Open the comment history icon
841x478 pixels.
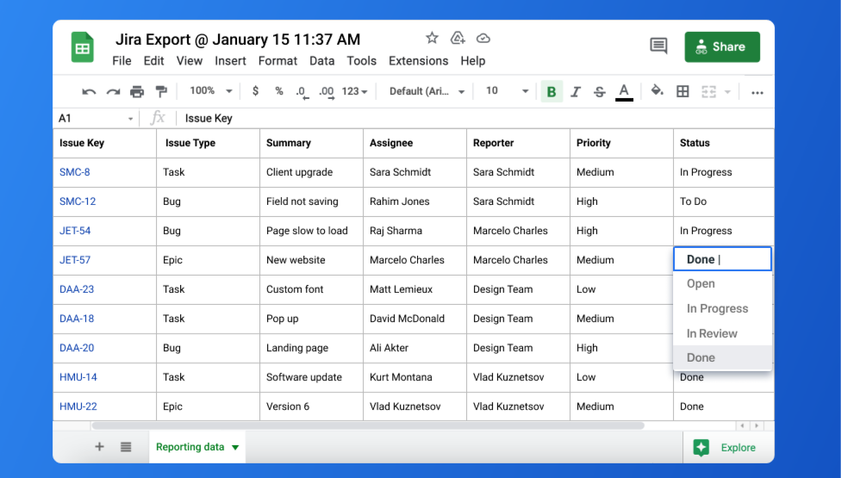[658, 47]
